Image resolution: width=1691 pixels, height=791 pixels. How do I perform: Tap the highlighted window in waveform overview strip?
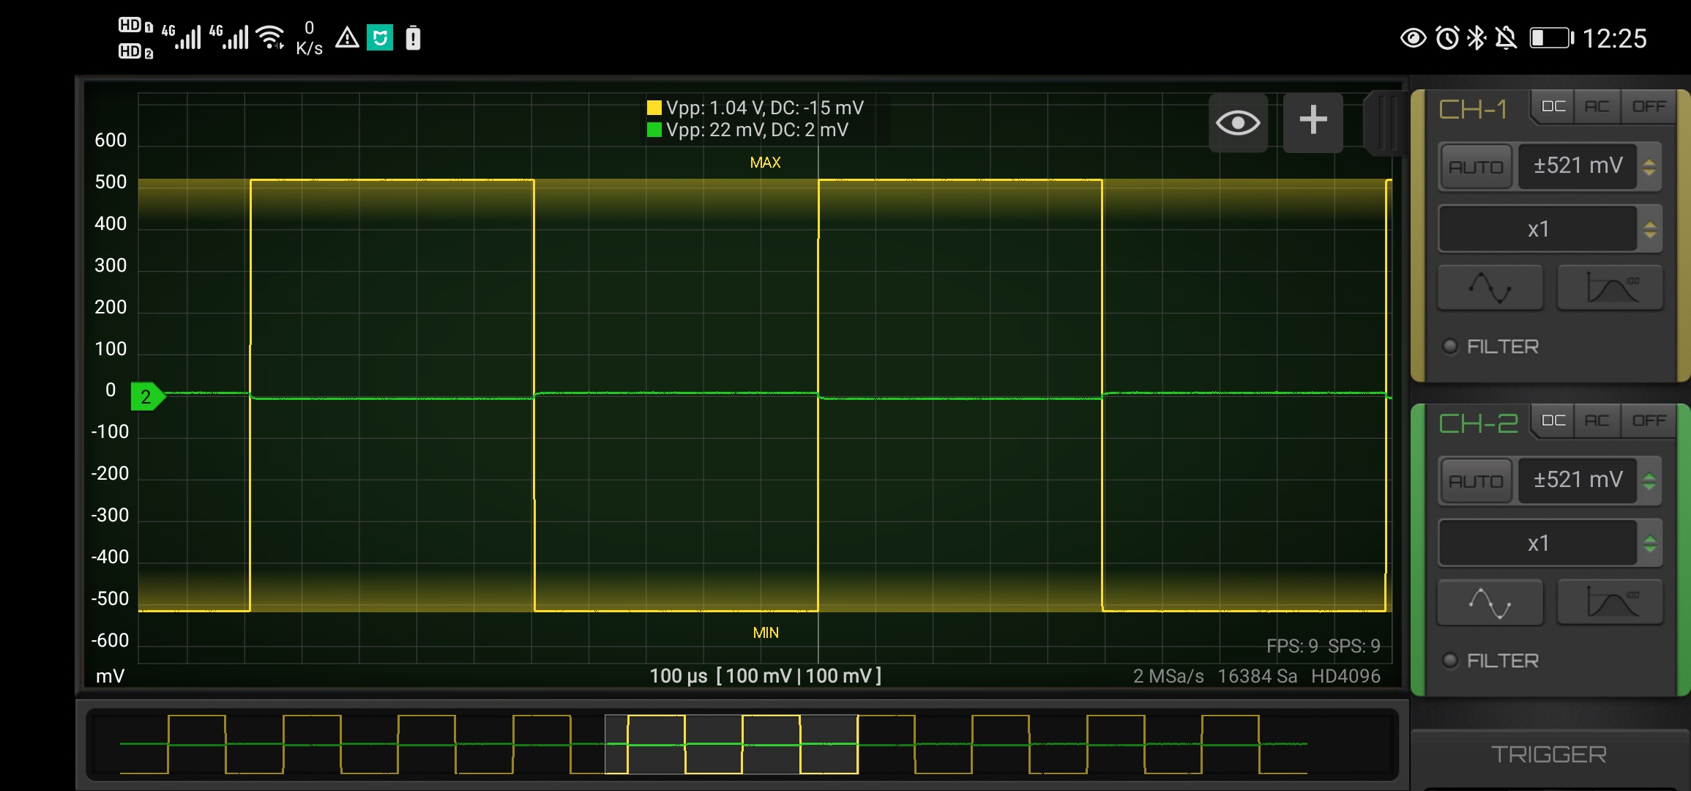click(x=731, y=744)
